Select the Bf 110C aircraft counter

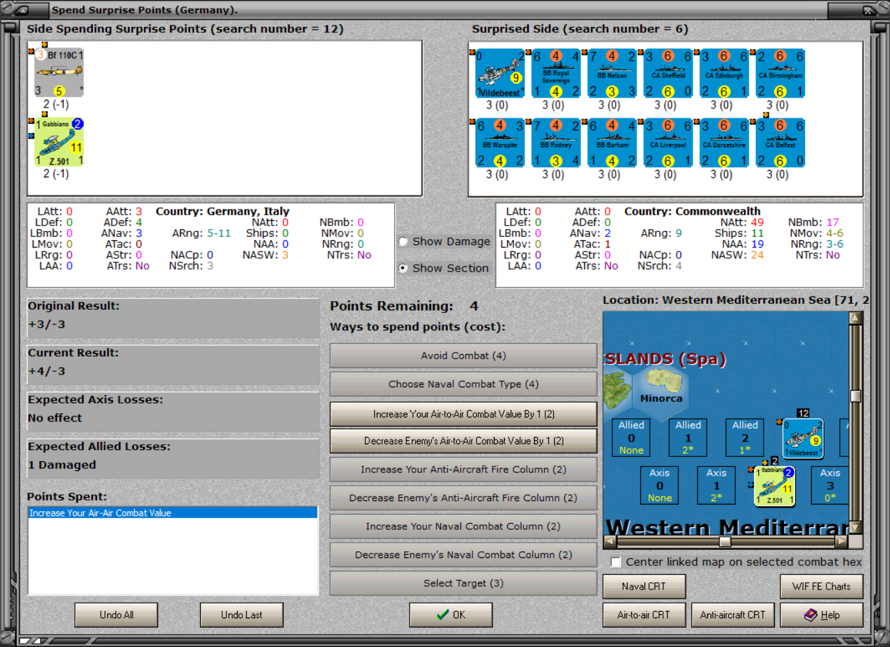pyautogui.click(x=59, y=73)
